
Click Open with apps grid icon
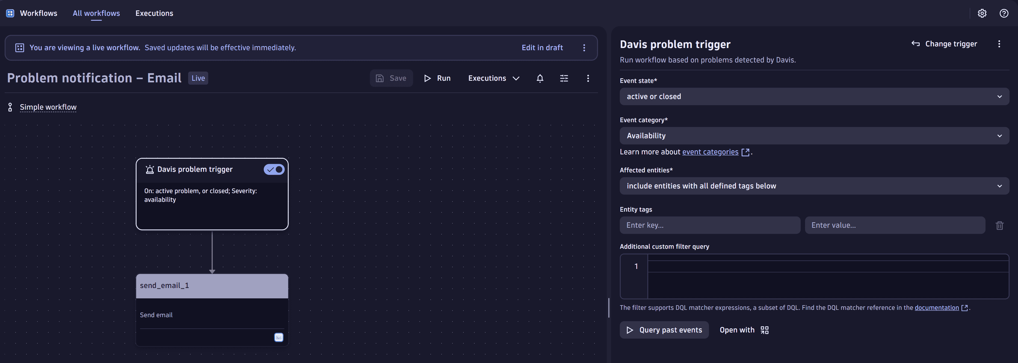click(x=765, y=330)
